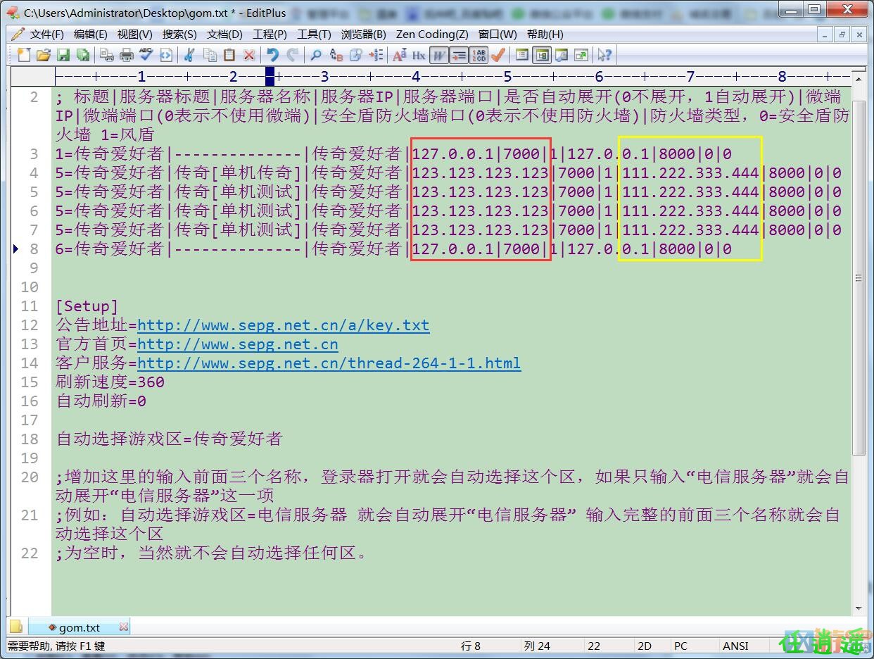Image resolution: width=874 pixels, height=659 pixels.
Task: Switch to Hex viewer (Hx icon)
Action: click(x=419, y=55)
